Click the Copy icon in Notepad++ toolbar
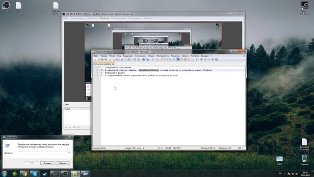This screenshot has height=177, width=314. [126, 59]
